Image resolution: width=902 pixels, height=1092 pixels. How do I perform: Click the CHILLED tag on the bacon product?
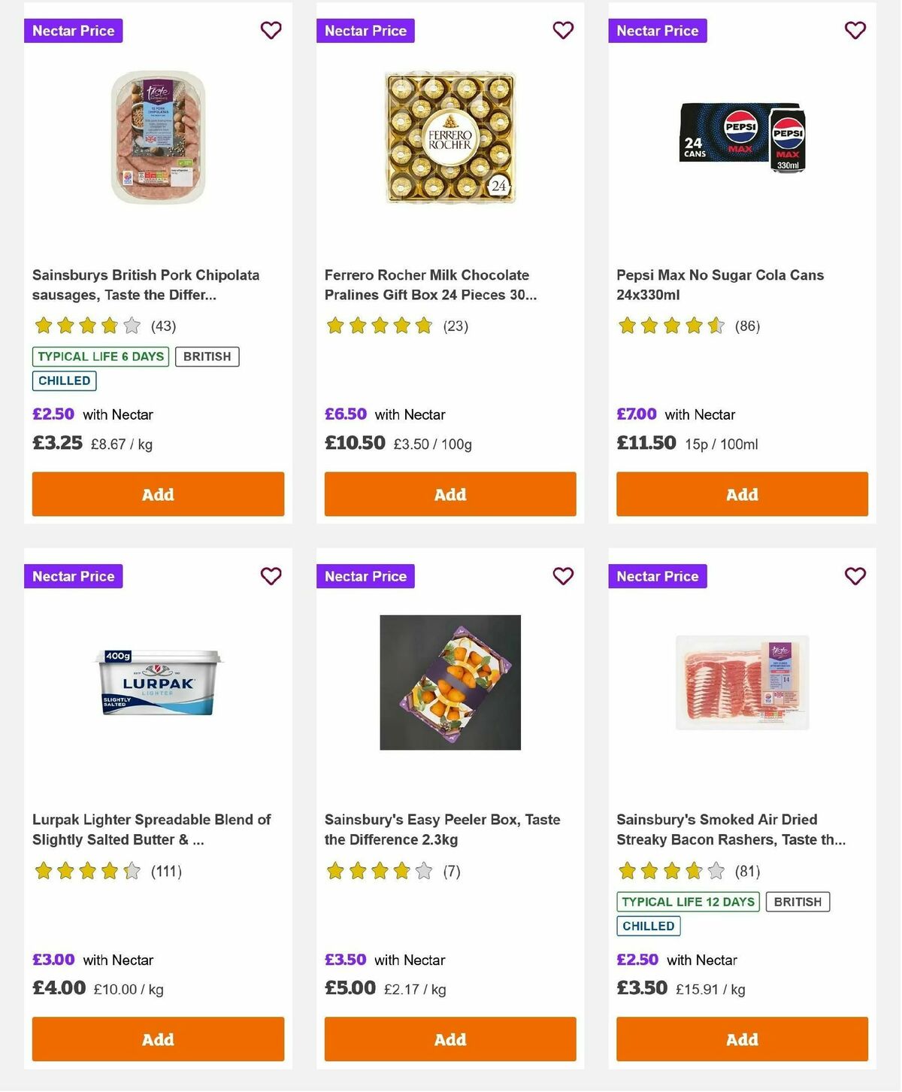tap(648, 927)
